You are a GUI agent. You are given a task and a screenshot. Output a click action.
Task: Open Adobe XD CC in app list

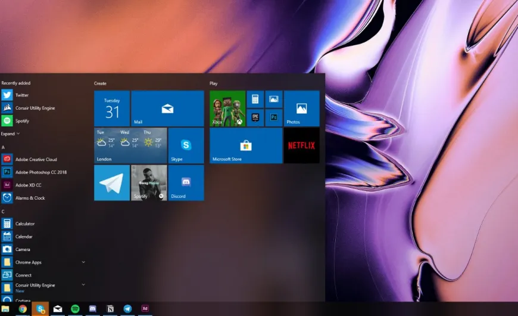43,185
